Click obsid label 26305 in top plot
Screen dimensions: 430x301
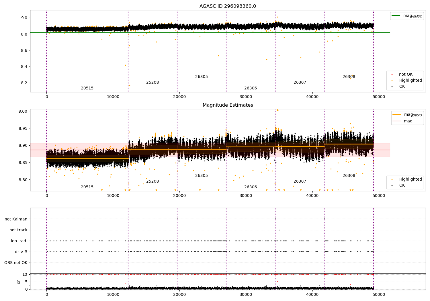pos(202,77)
